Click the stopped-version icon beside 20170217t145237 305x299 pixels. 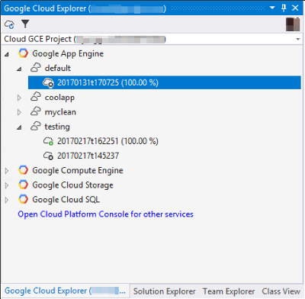(x=48, y=156)
